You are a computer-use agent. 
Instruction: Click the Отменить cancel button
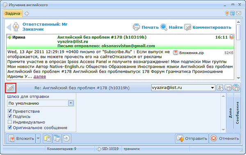tap(225, 138)
